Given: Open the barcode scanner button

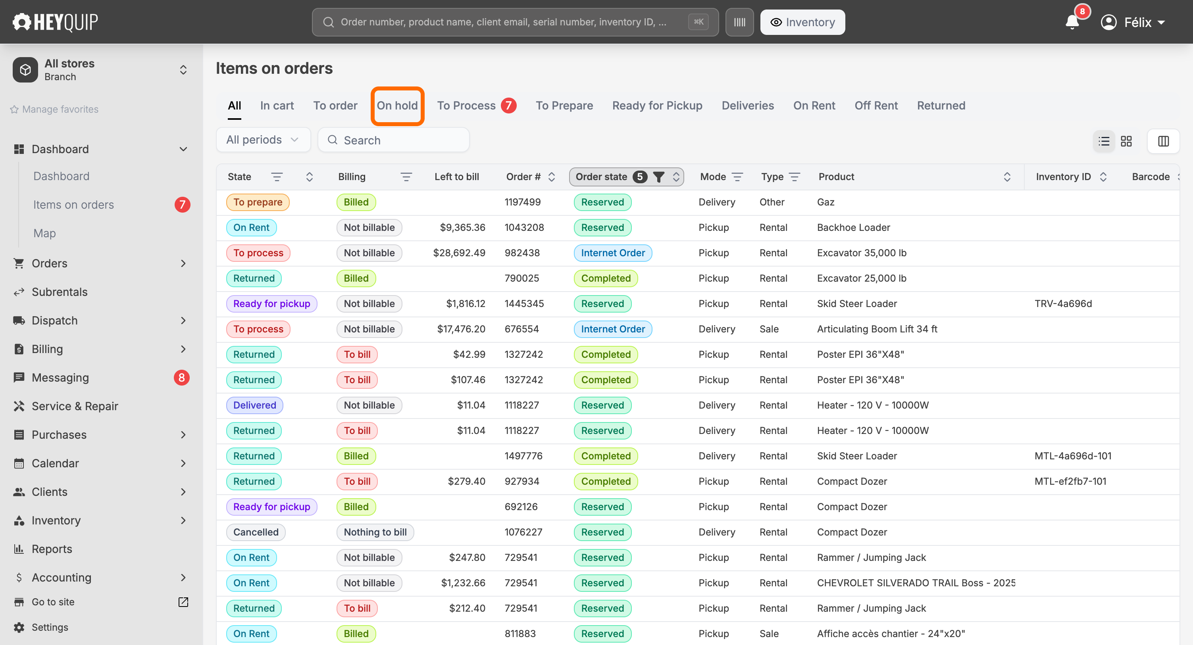Looking at the screenshot, I should [x=739, y=22].
